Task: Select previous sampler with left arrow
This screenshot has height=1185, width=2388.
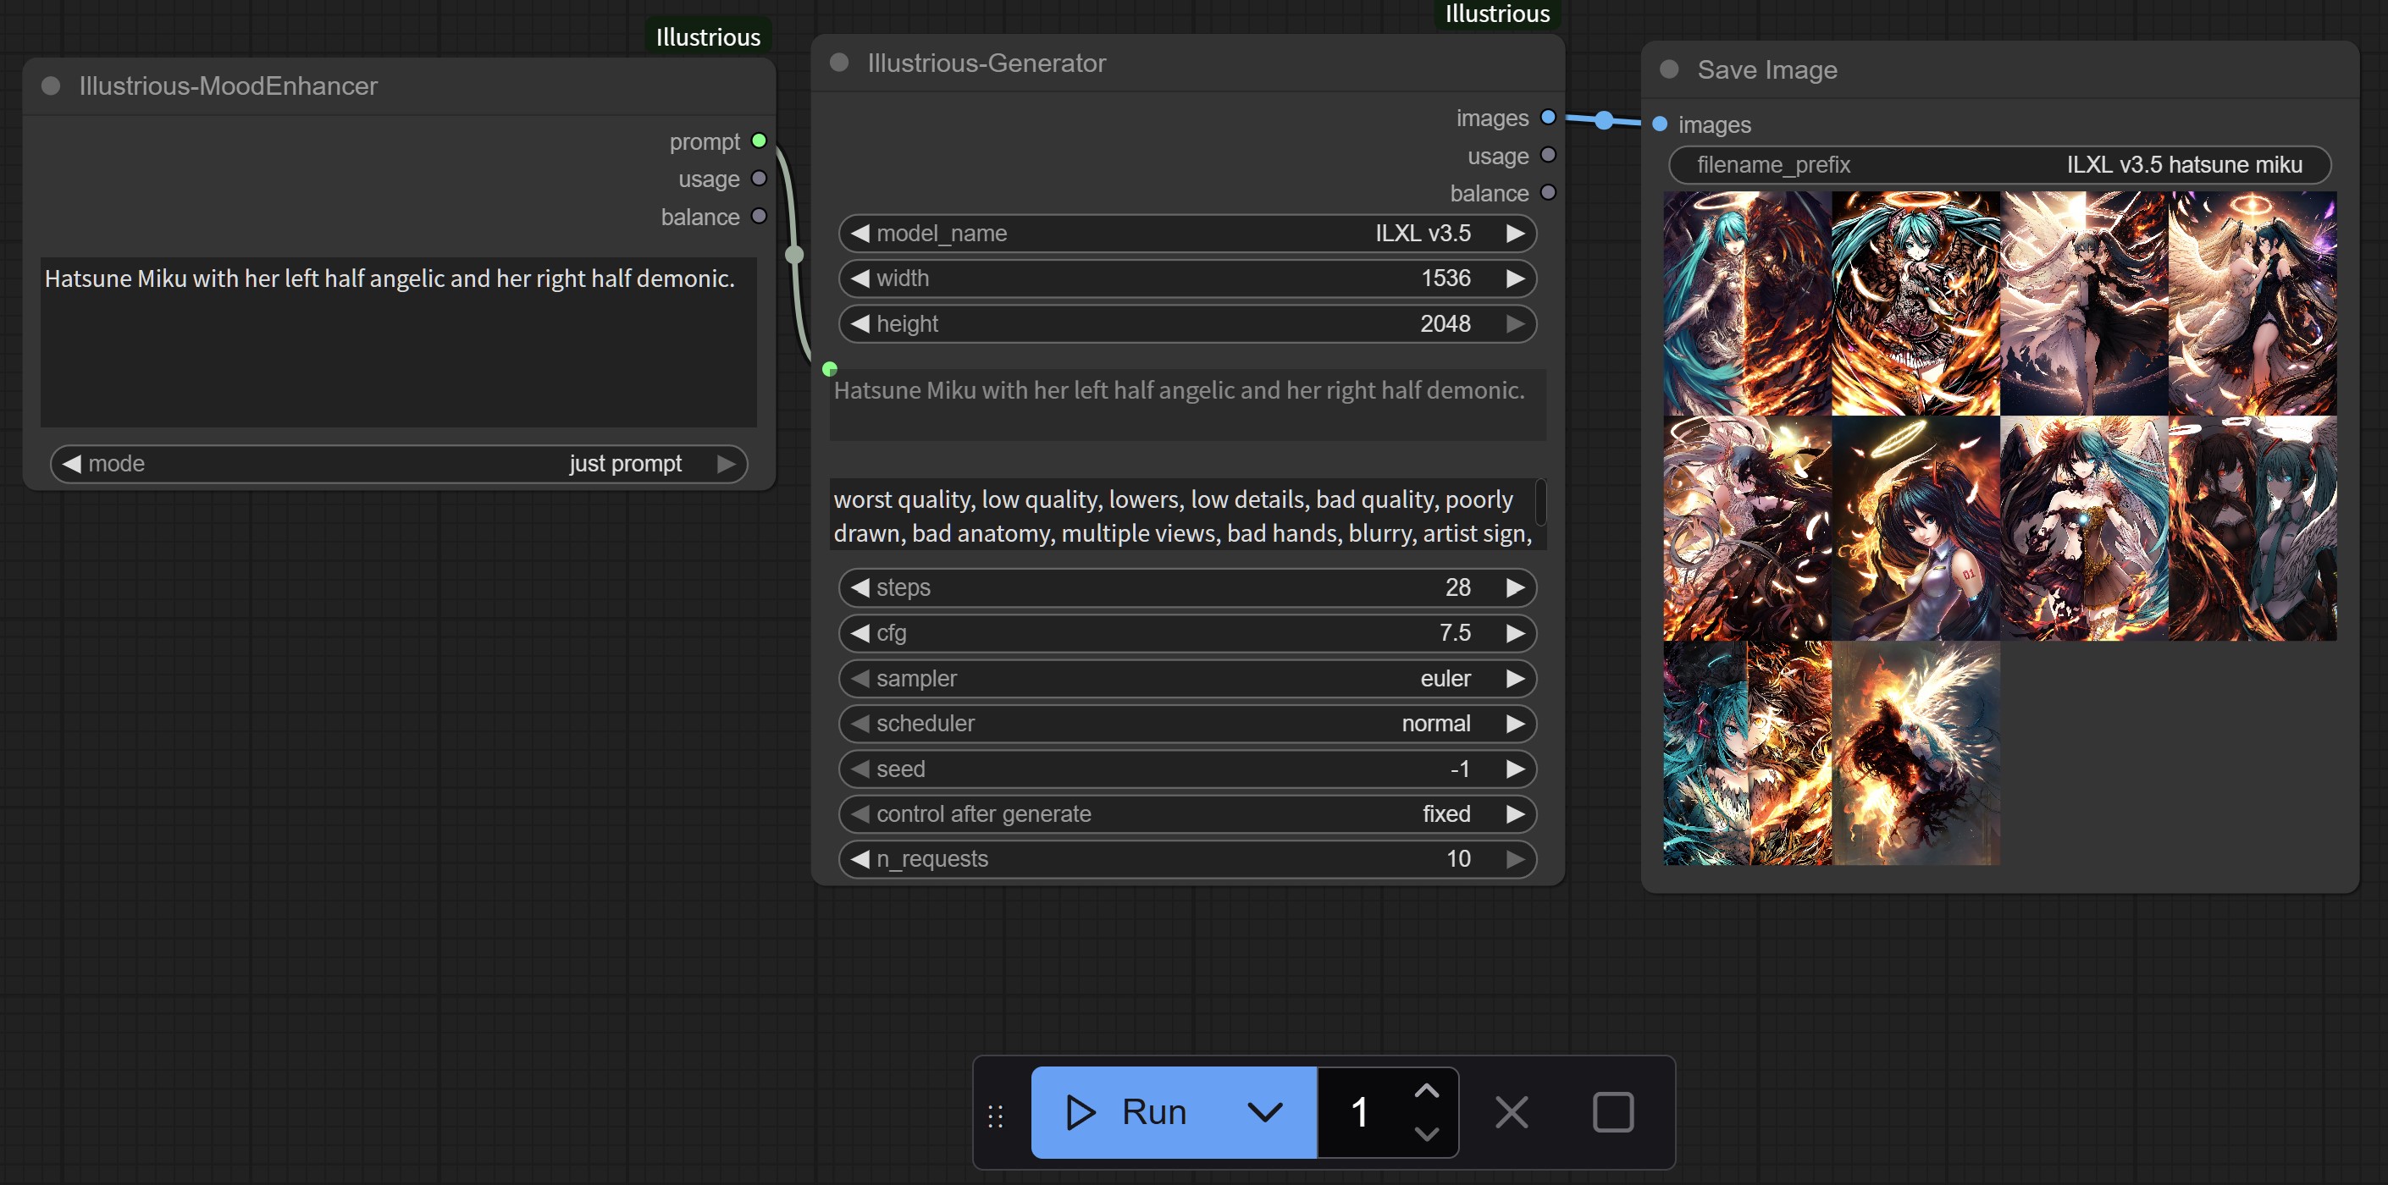Action: [x=860, y=678]
